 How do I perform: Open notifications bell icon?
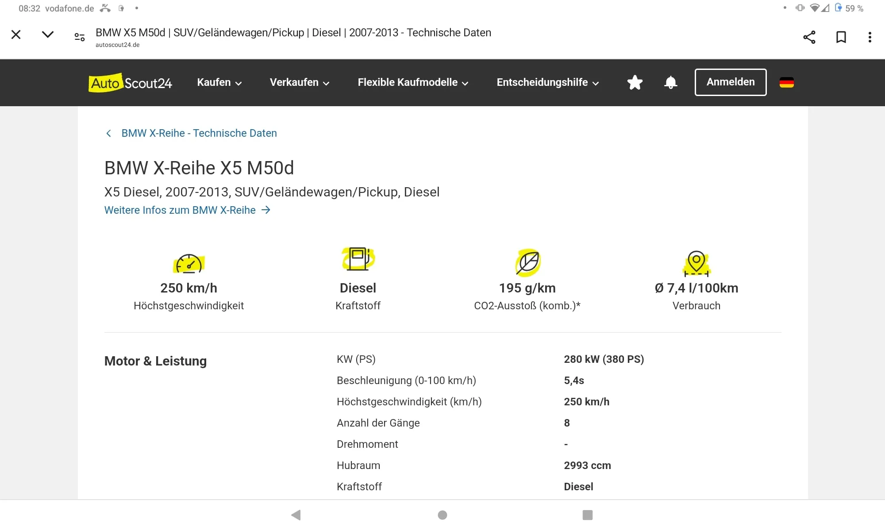click(671, 82)
